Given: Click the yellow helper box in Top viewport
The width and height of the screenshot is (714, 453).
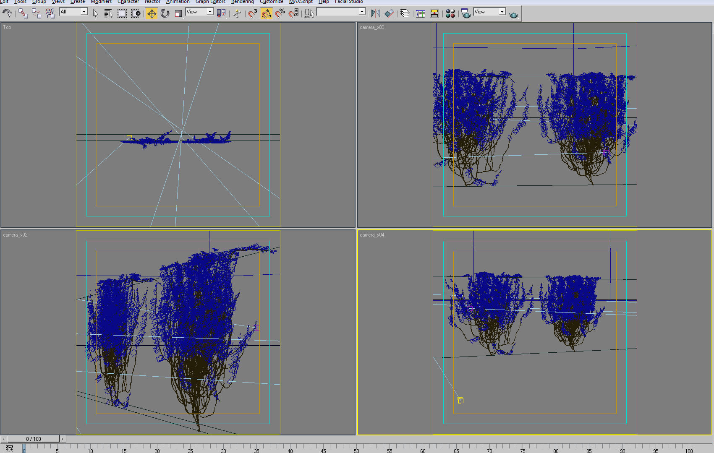Looking at the screenshot, I should [129, 138].
